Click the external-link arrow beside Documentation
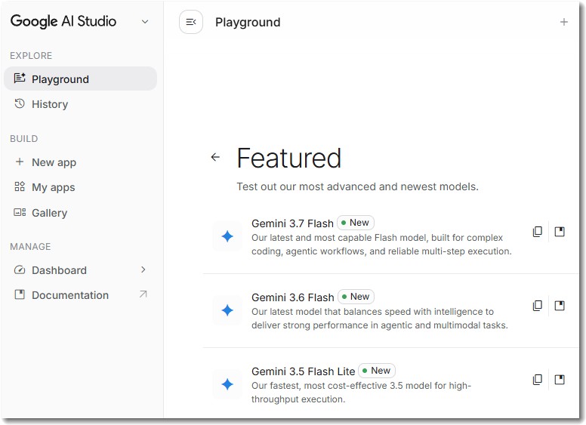 click(x=143, y=294)
